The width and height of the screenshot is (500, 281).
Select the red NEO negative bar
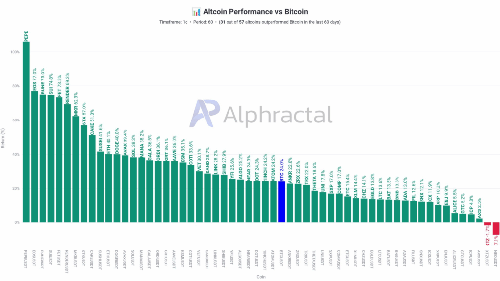click(496, 228)
